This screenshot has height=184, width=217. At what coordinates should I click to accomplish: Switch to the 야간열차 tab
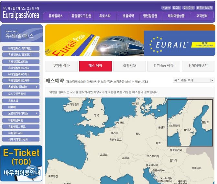point(130,66)
